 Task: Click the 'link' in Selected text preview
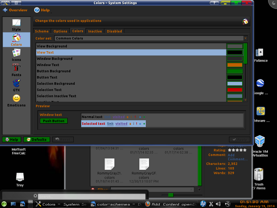[110, 123]
